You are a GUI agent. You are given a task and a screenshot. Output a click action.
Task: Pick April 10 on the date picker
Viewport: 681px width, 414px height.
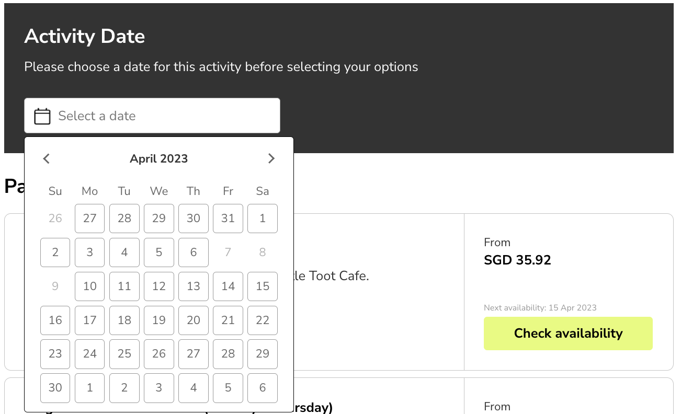pos(90,286)
